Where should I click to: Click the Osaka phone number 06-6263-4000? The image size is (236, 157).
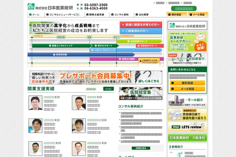pyautogui.click(x=96, y=8)
